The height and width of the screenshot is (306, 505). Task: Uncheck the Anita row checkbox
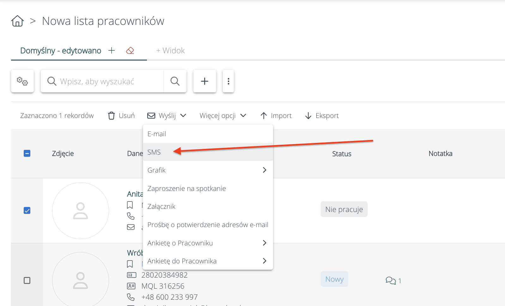(x=27, y=210)
